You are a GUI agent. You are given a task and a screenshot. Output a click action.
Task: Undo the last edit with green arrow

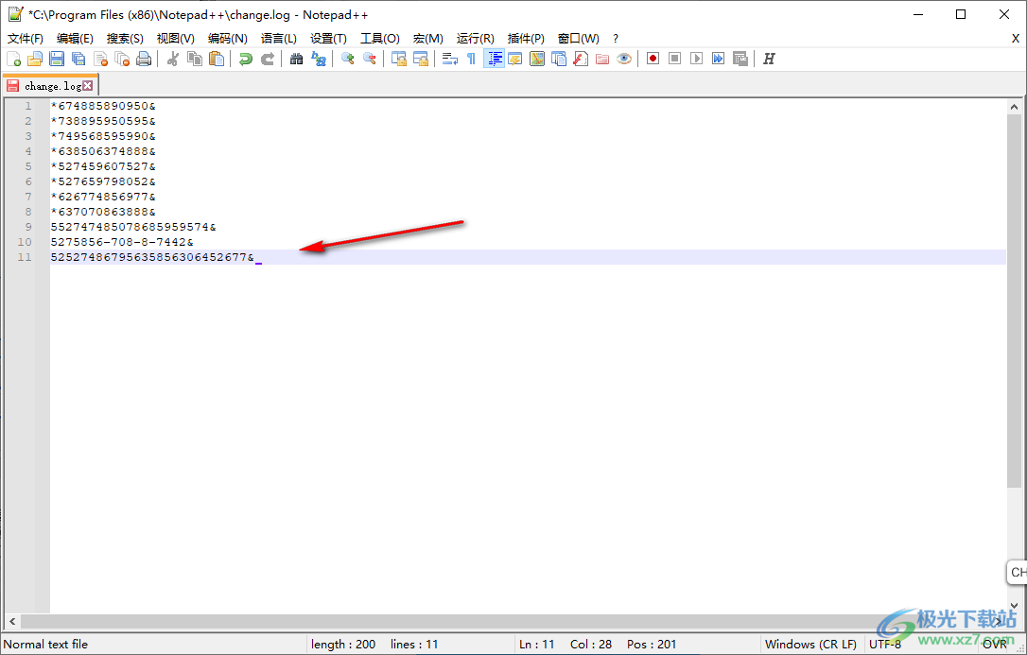point(246,59)
